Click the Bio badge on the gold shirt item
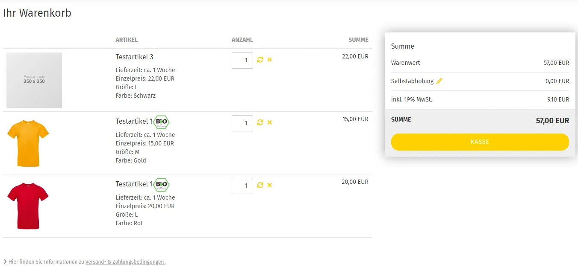 162,122
